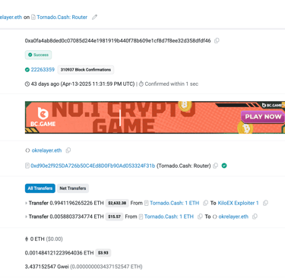Expand the 0.0058803734774 ETH transfer row
The width and height of the screenshot is (285, 278).
[26, 216]
